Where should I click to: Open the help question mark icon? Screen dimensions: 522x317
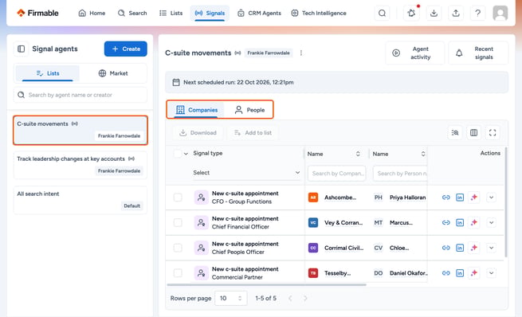click(477, 13)
